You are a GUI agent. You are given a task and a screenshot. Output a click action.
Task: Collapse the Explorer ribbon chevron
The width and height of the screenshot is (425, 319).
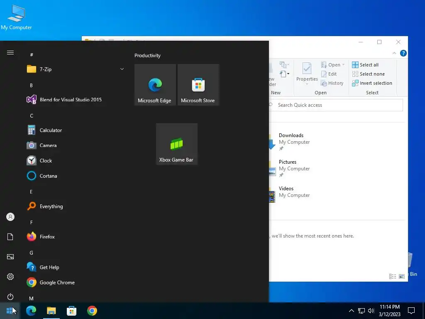click(x=394, y=53)
